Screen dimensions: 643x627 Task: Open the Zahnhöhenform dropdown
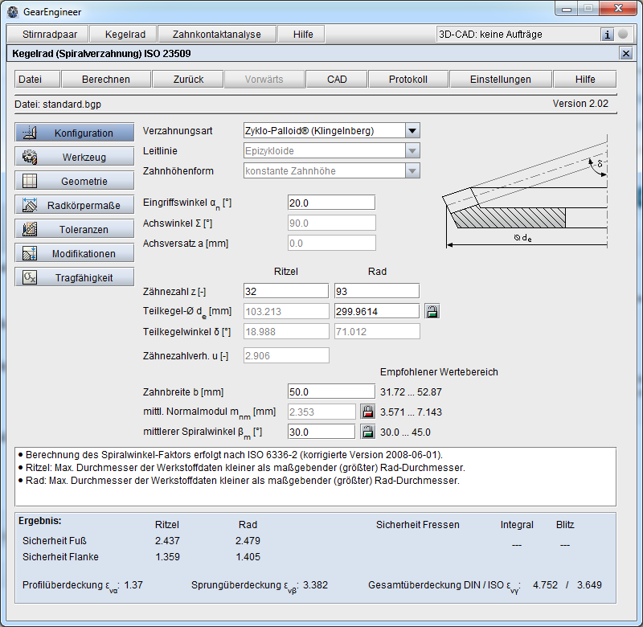[x=412, y=171]
